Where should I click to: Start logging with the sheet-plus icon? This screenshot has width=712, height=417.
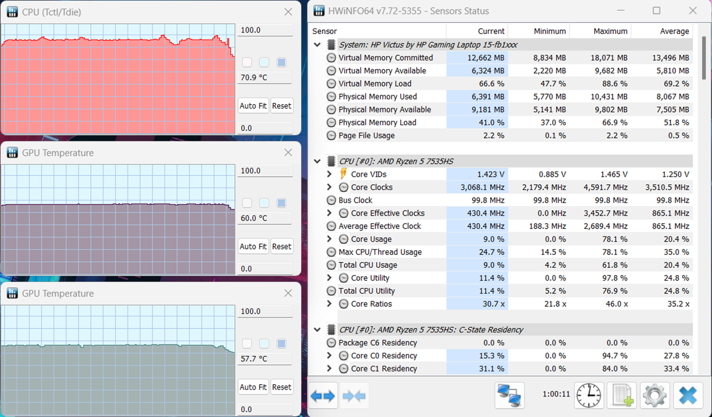coord(621,396)
